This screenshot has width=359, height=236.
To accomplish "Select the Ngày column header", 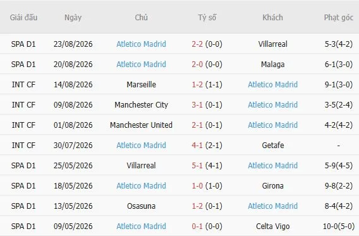I will click(x=73, y=18).
